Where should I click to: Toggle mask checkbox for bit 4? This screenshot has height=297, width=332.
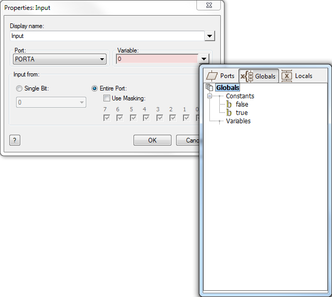[x=147, y=118]
